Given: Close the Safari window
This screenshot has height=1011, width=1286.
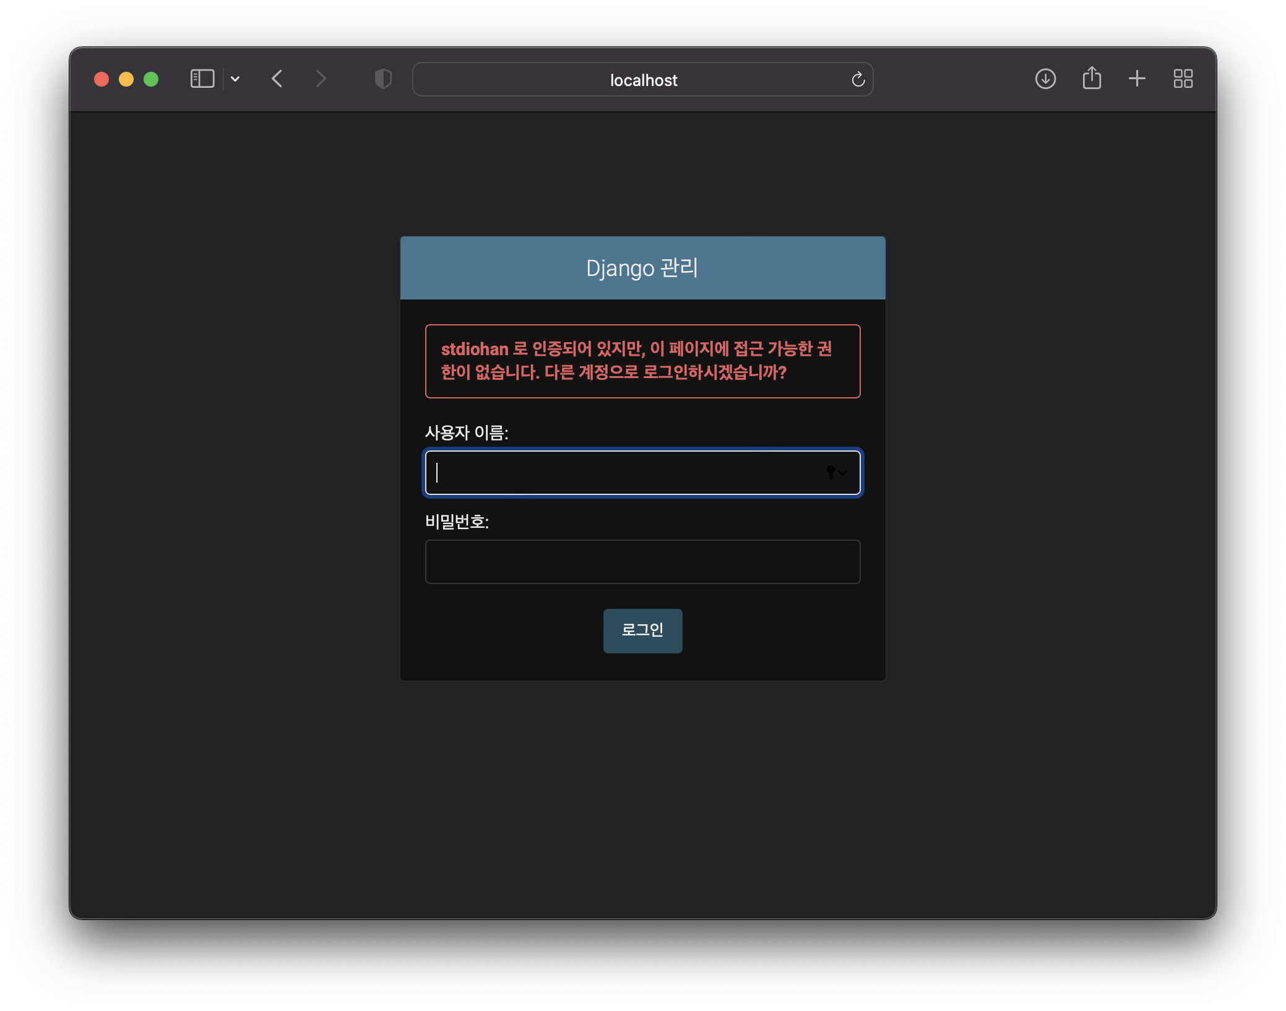Looking at the screenshot, I should click(101, 79).
